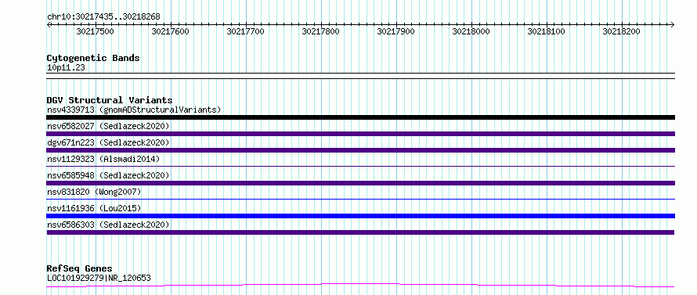
Task: Click the thin nsv1129323 variant line
Action: 360,167
